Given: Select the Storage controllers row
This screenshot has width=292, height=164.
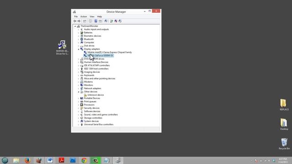Looking at the screenshot, I should coord(93,118).
